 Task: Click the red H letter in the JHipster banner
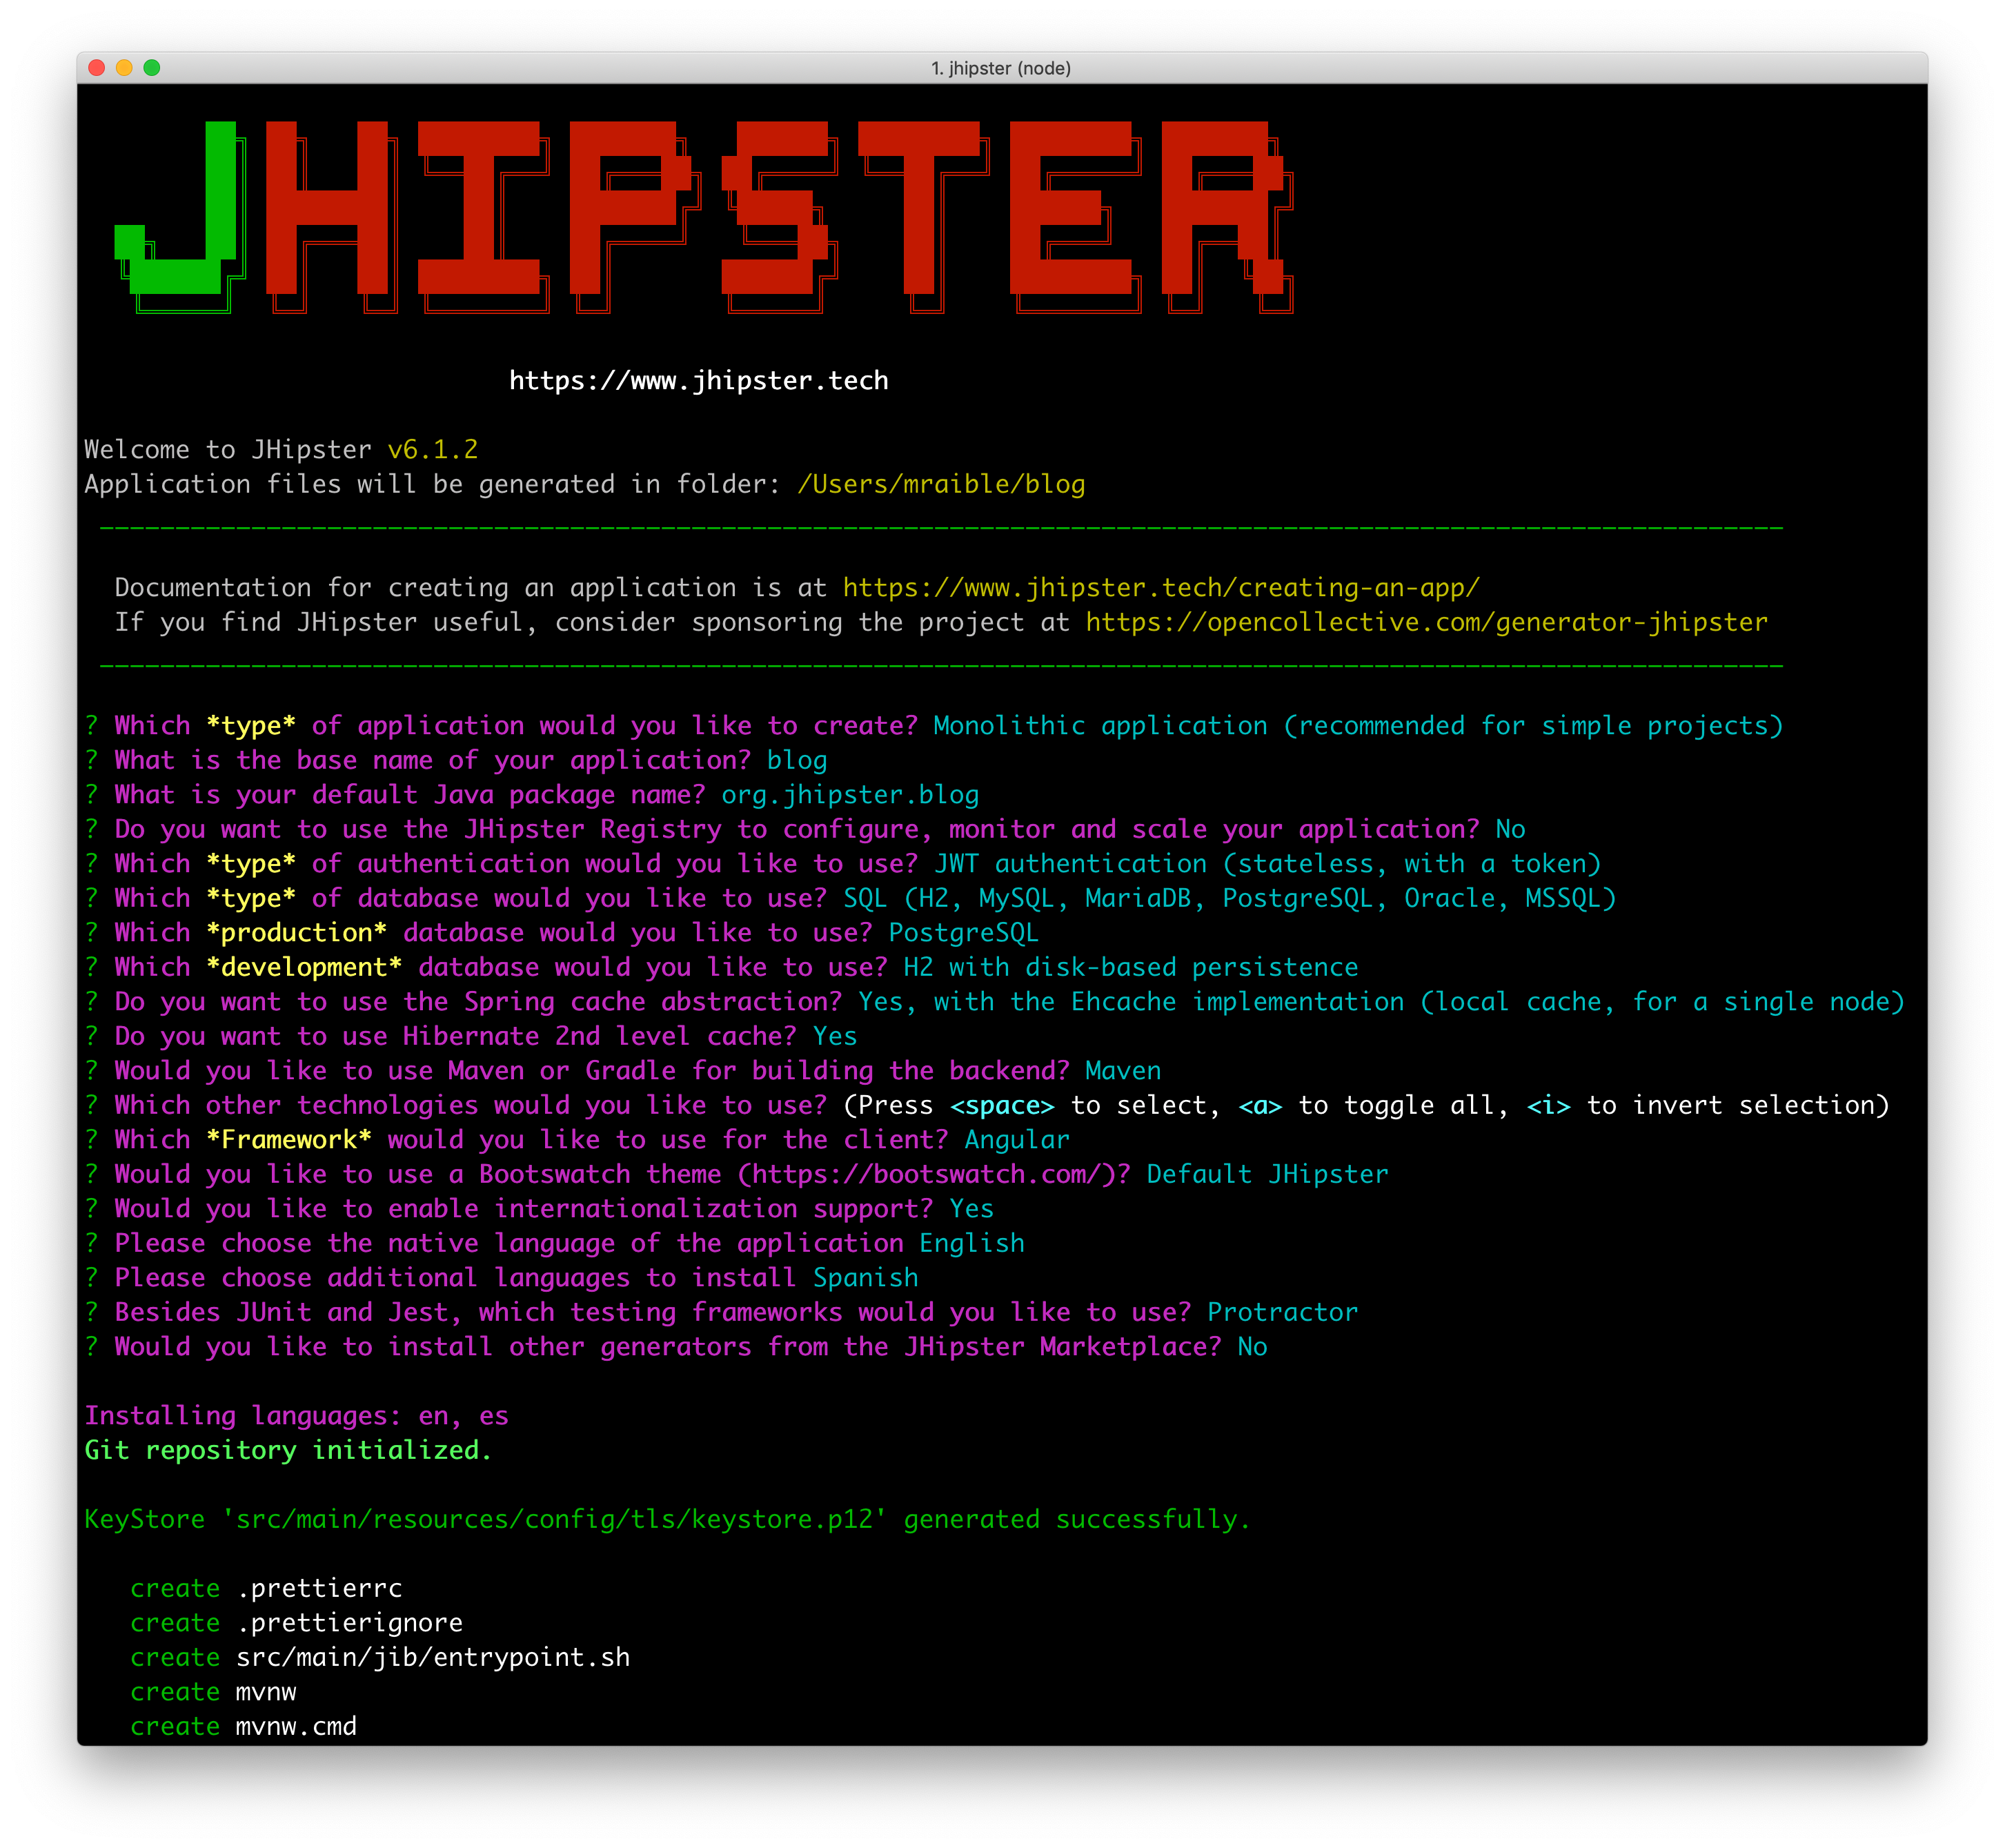(x=326, y=208)
